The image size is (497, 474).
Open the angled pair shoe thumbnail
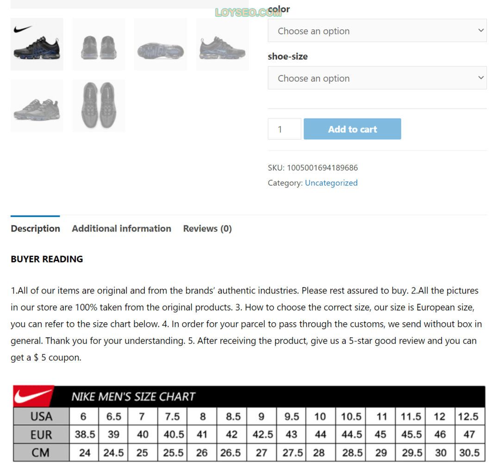(x=37, y=106)
